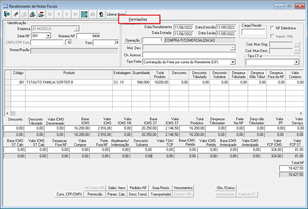Screen dimensions: 308x209
Task: Open the teal grid list icon
Action: [84, 14]
